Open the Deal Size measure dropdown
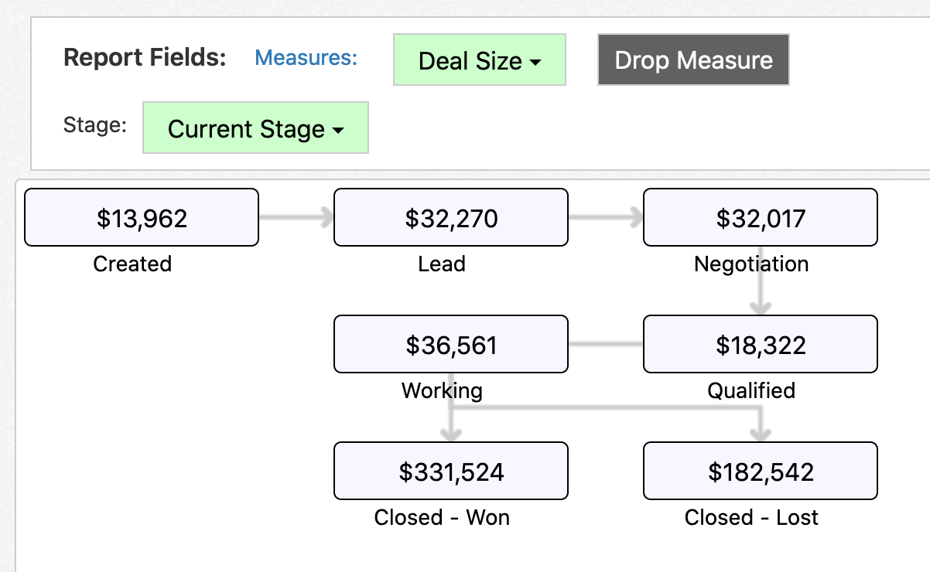 coord(479,60)
